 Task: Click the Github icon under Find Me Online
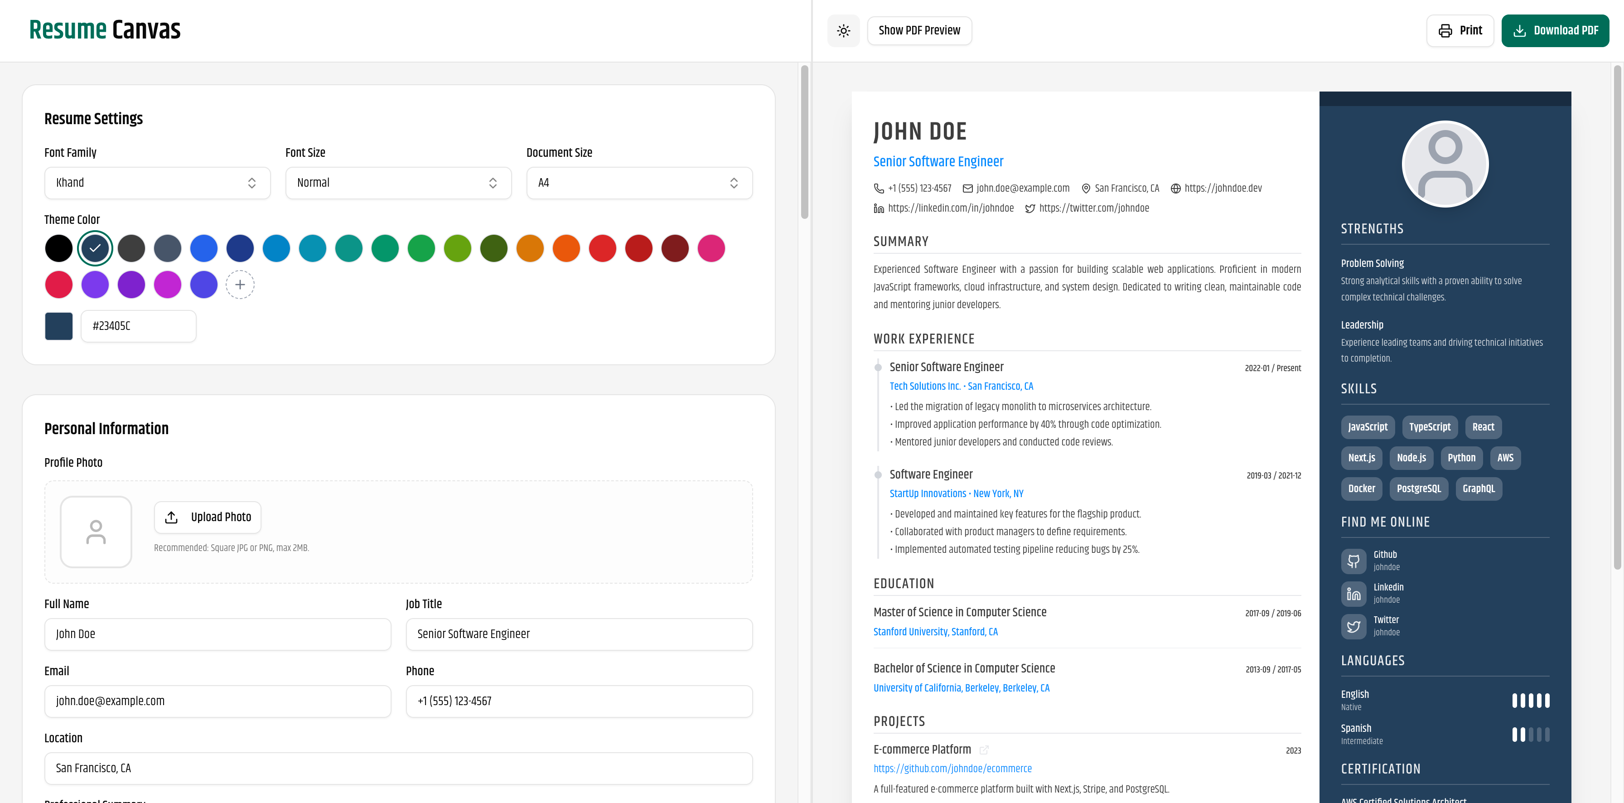pos(1353,561)
